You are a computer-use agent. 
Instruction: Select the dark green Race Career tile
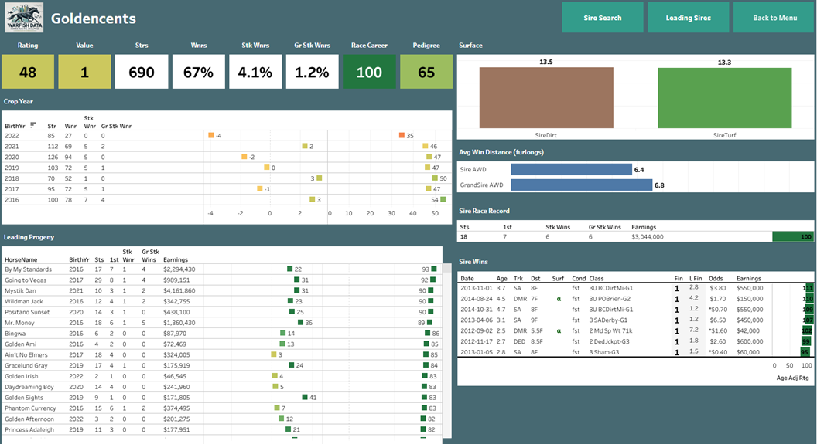tap(369, 72)
